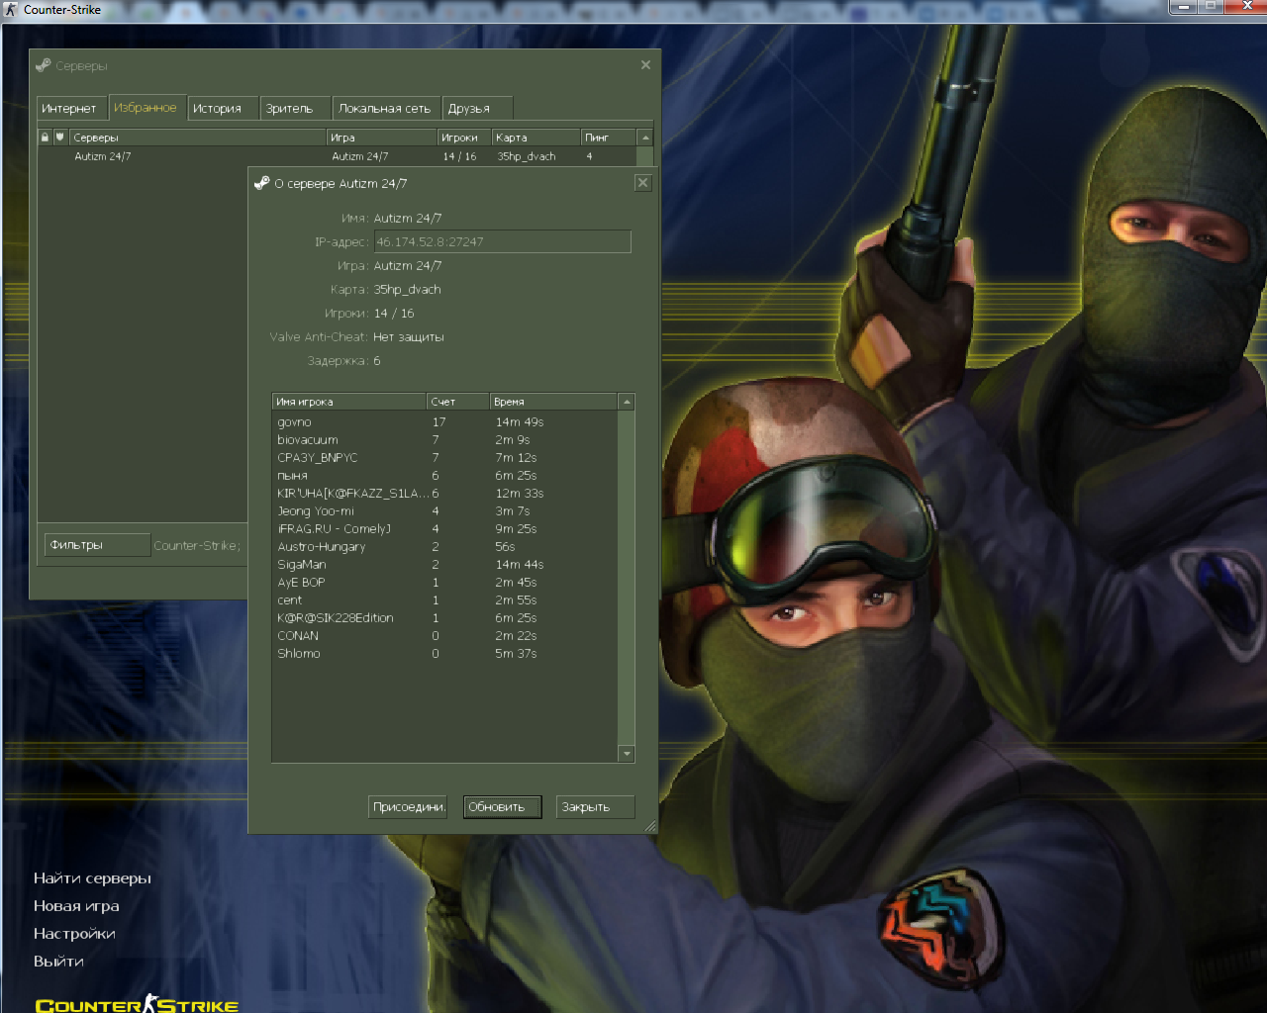Sort by Игра column header

[381, 138]
